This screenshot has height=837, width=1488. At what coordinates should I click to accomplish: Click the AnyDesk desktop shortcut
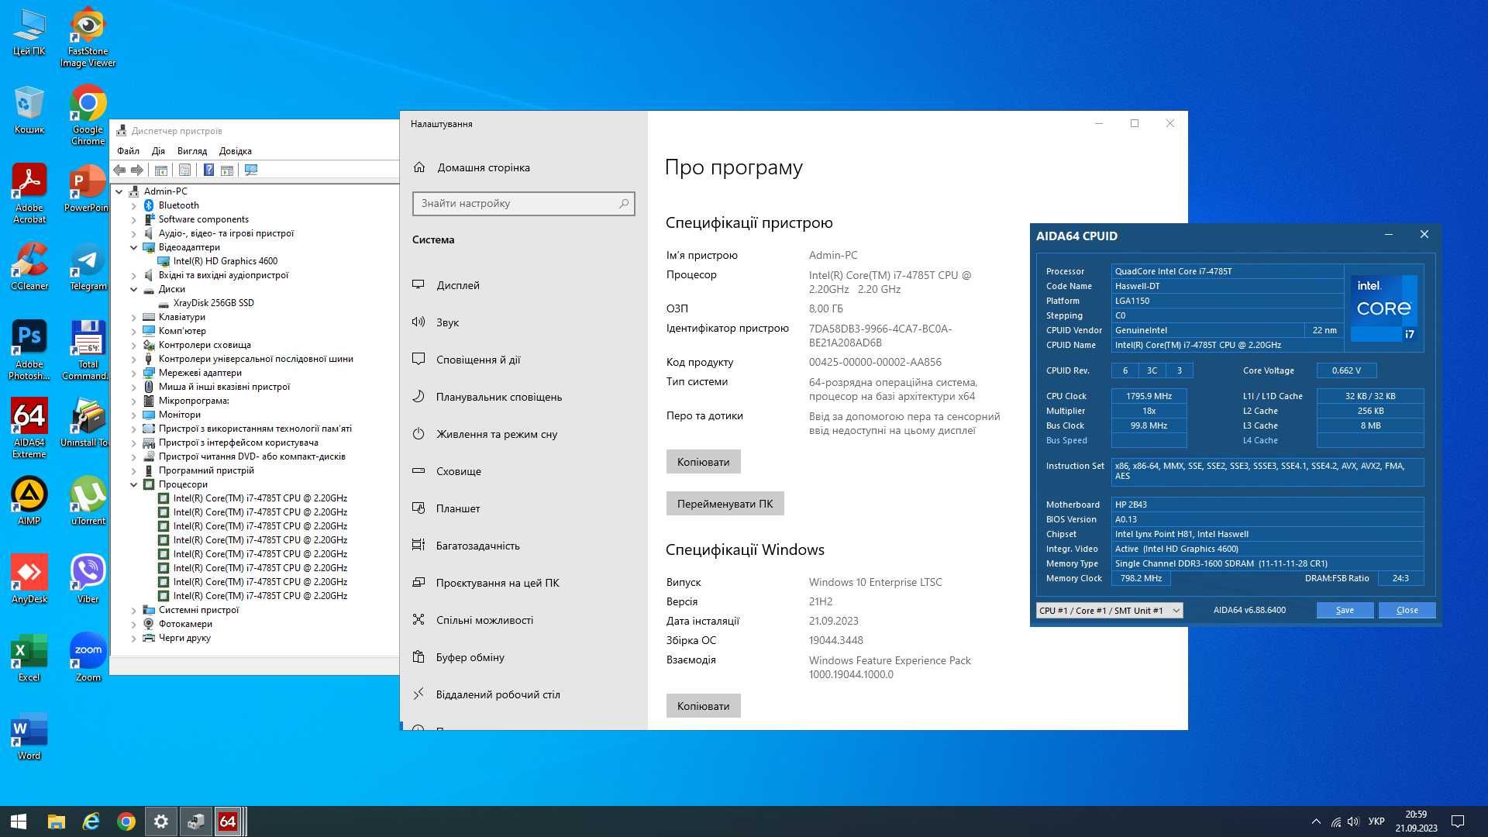(29, 579)
